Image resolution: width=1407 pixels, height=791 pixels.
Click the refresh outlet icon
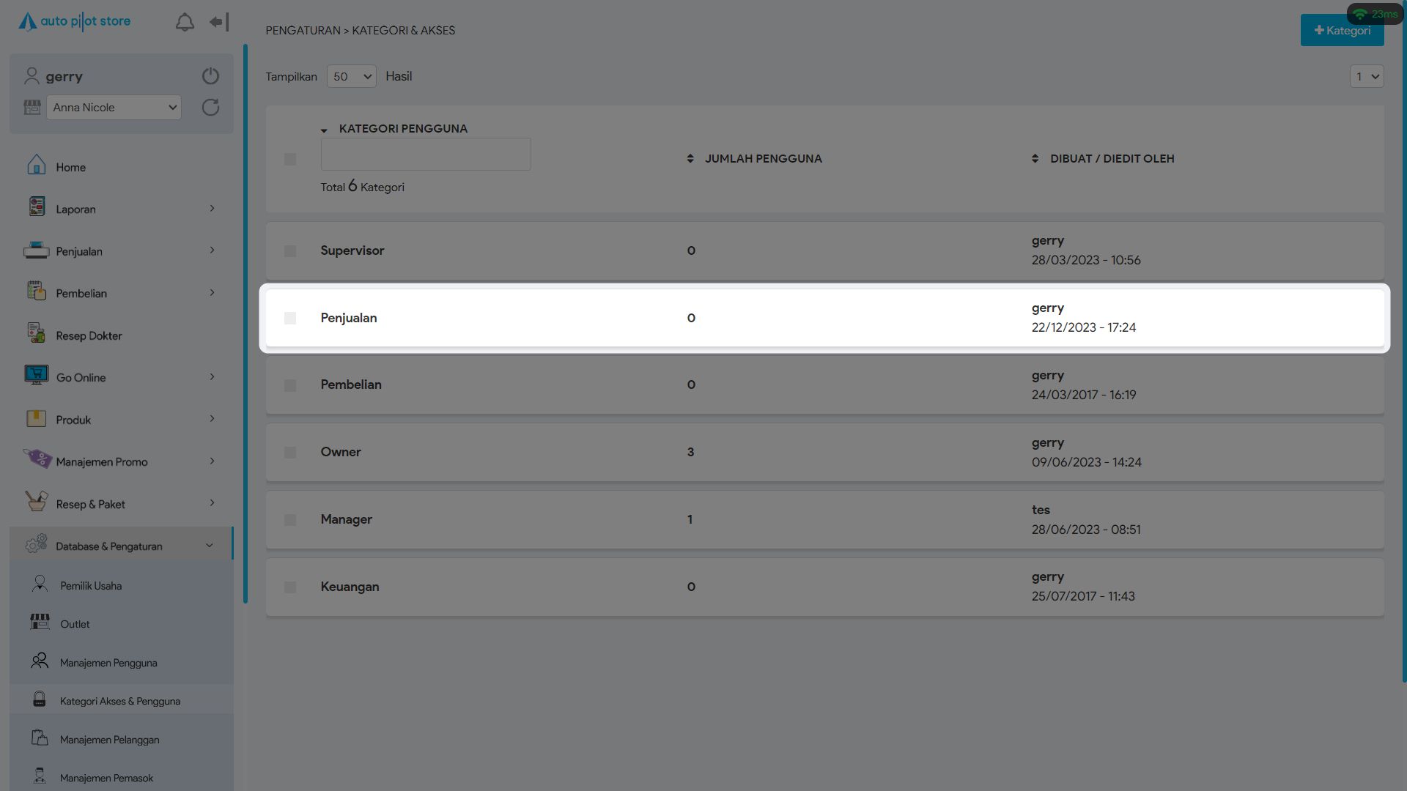pyautogui.click(x=210, y=108)
